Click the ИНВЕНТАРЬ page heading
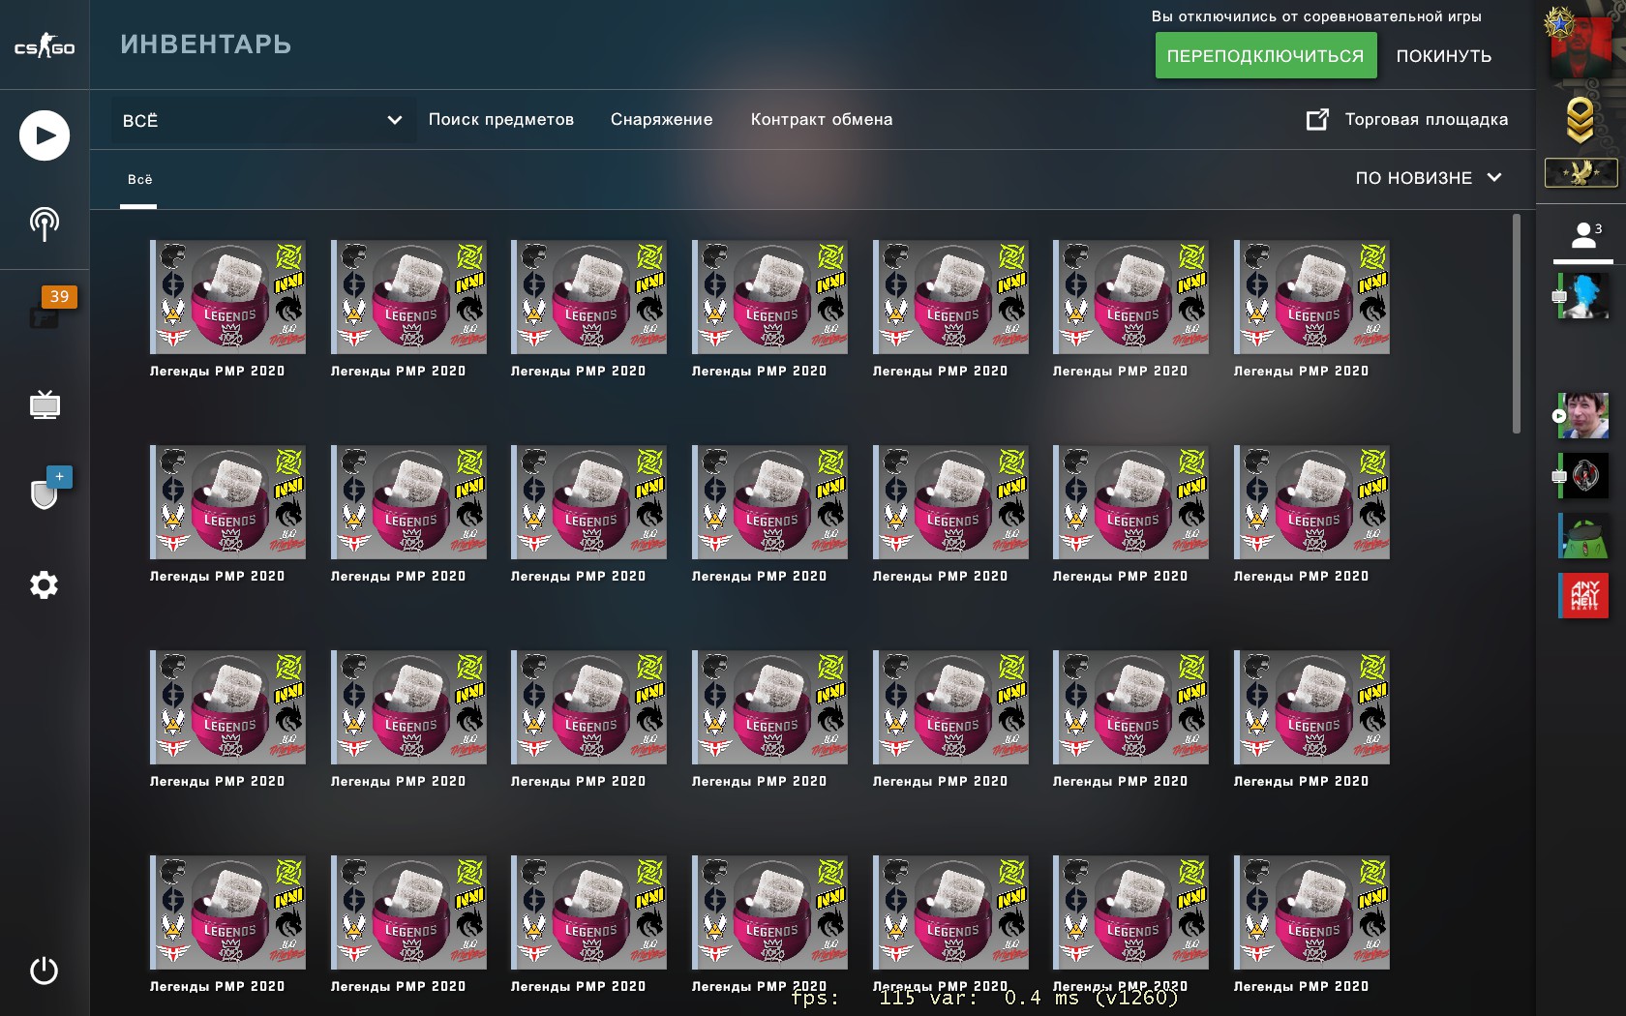1626x1016 pixels. [206, 45]
